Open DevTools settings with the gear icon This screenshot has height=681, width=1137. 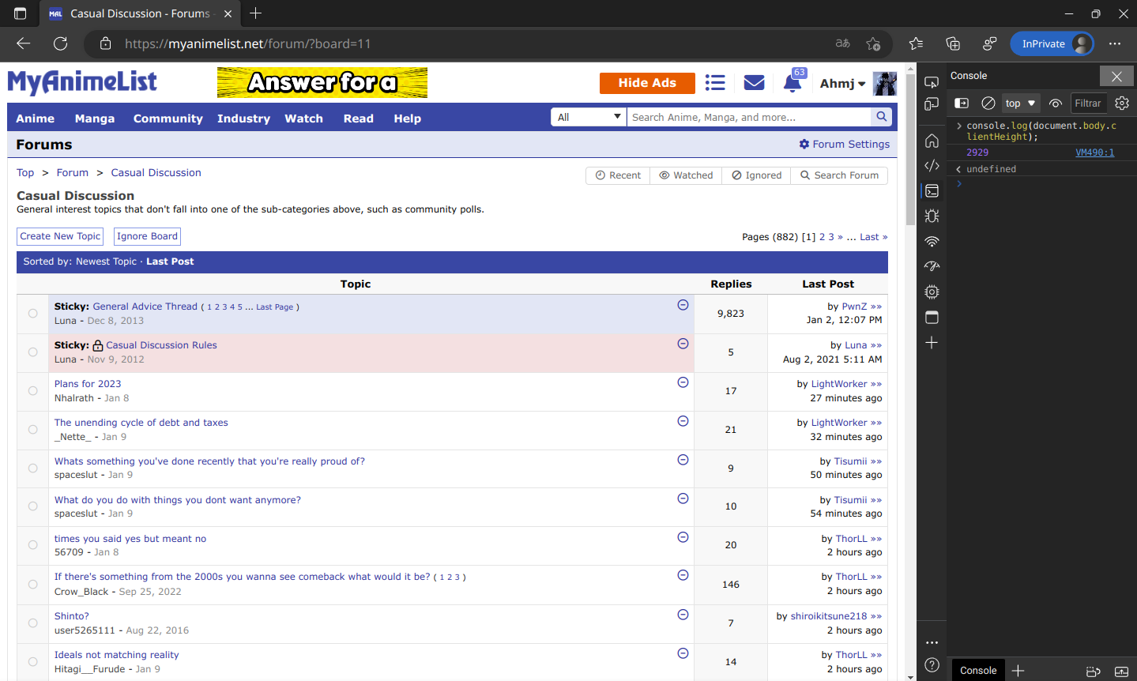tap(1122, 103)
